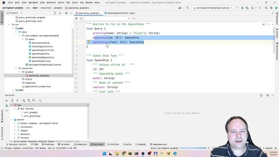
Task: Expand the Images node in Services
Action: click(x=15, y=130)
